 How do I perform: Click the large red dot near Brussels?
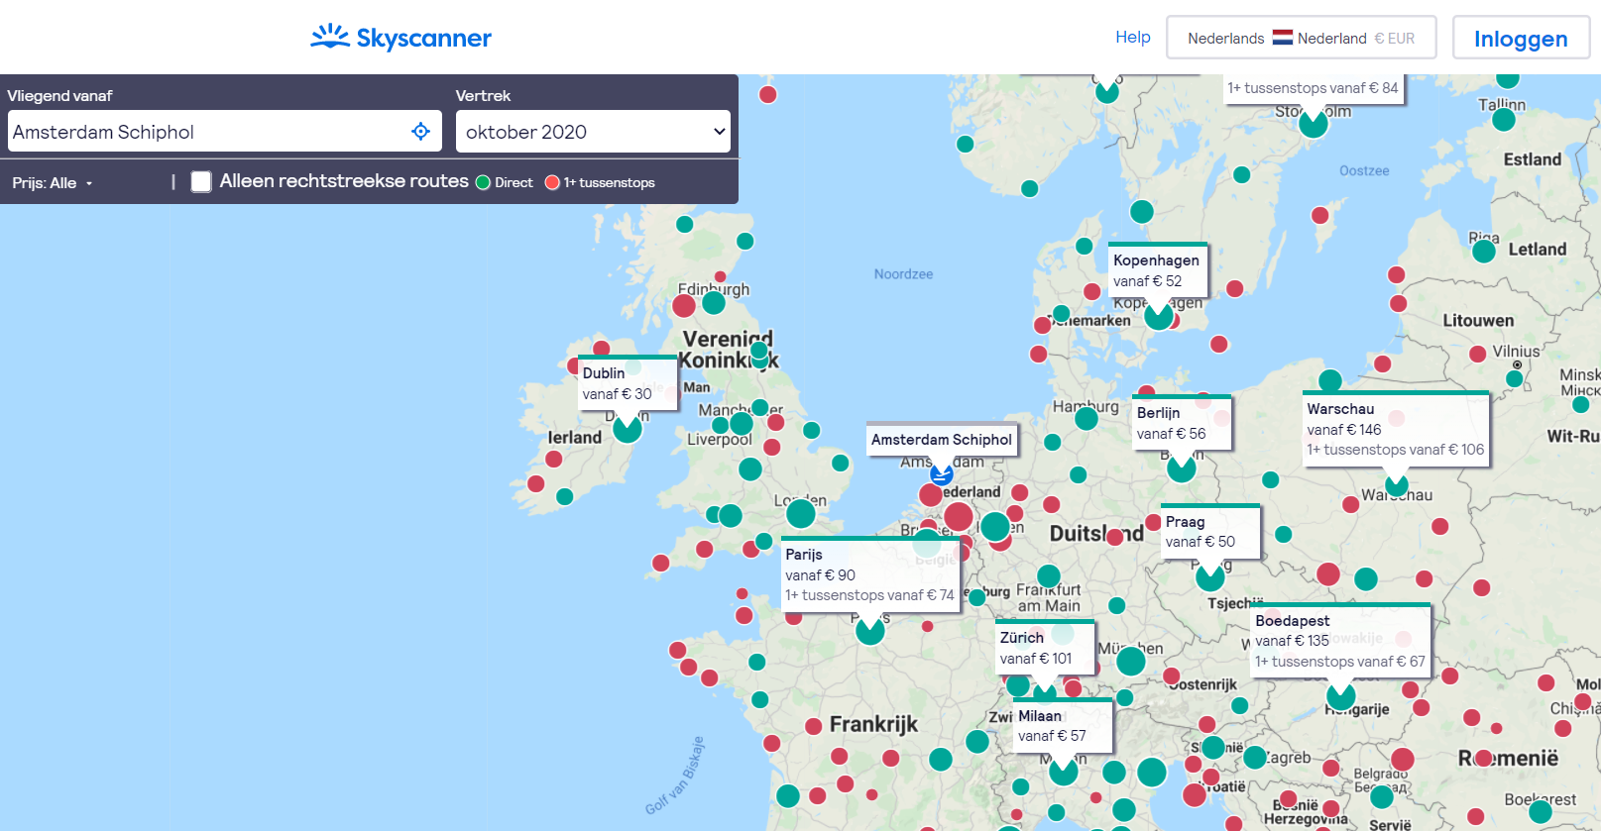(958, 516)
